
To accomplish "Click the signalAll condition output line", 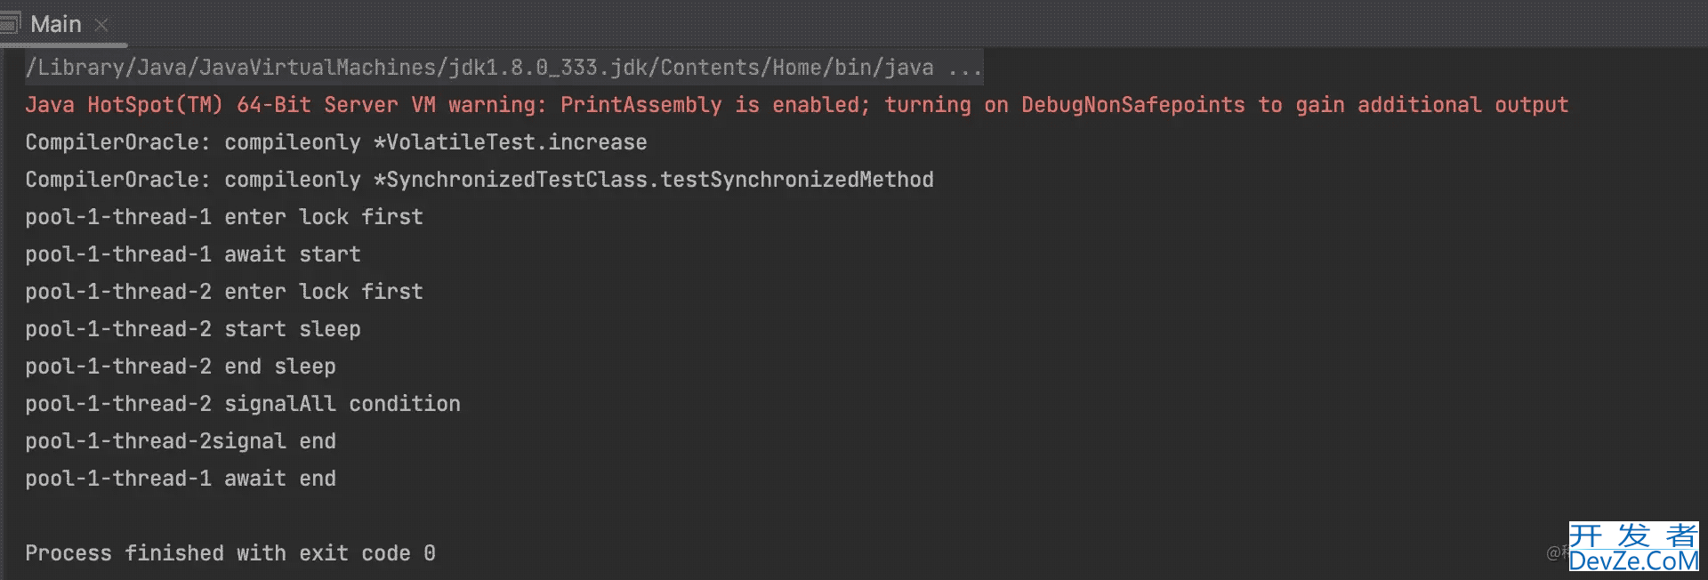I will pyautogui.click(x=243, y=404).
